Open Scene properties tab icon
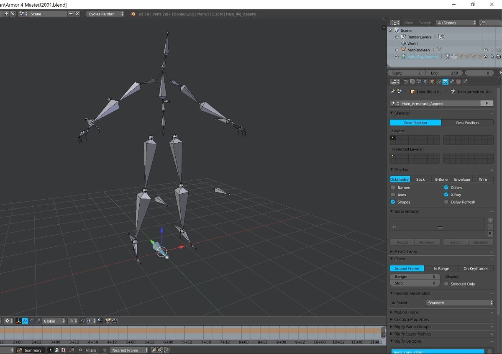 coord(419,82)
